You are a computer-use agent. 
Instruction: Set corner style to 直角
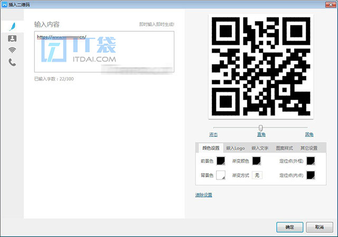[x=261, y=135]
